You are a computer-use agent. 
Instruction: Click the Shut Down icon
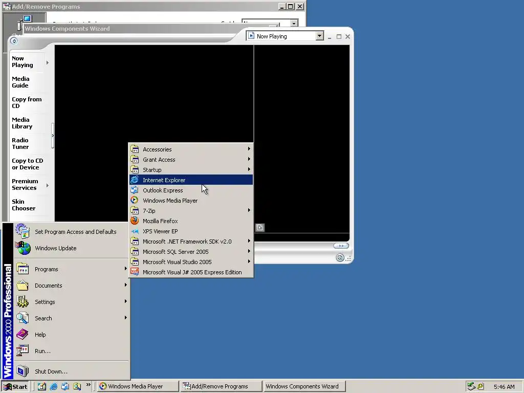click(23, 371)
